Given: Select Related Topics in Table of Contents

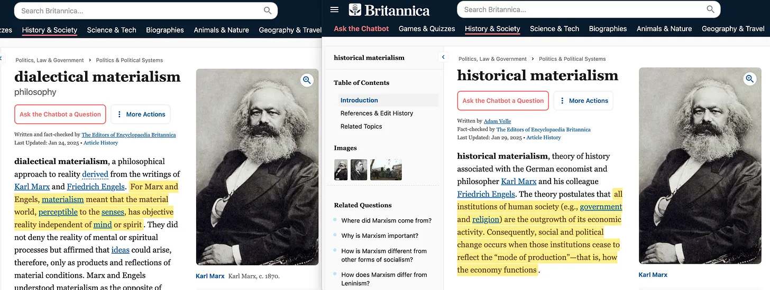Looking at the screenshot, I should 361,127.
